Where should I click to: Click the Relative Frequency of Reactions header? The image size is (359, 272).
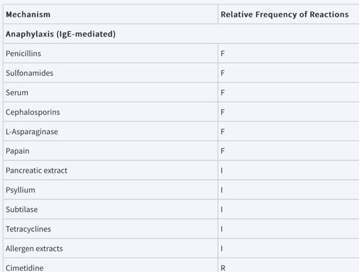coord(284,14)
